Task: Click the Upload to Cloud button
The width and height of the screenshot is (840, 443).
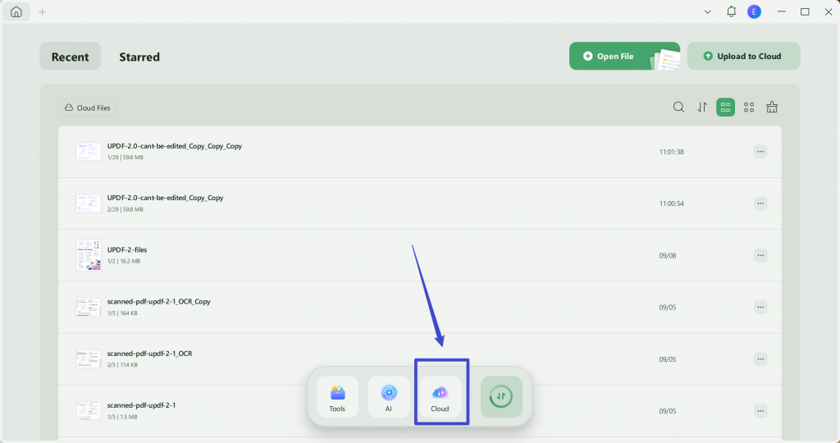Action: pyautogui.click(x=743, y=57)
